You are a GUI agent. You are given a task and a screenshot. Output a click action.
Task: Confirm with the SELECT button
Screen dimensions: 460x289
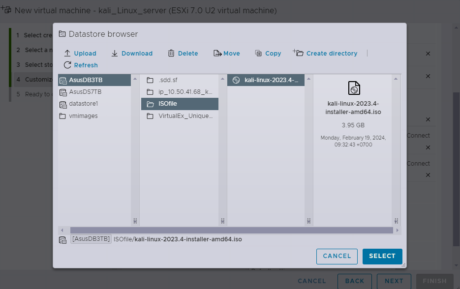tap(382, 256)
